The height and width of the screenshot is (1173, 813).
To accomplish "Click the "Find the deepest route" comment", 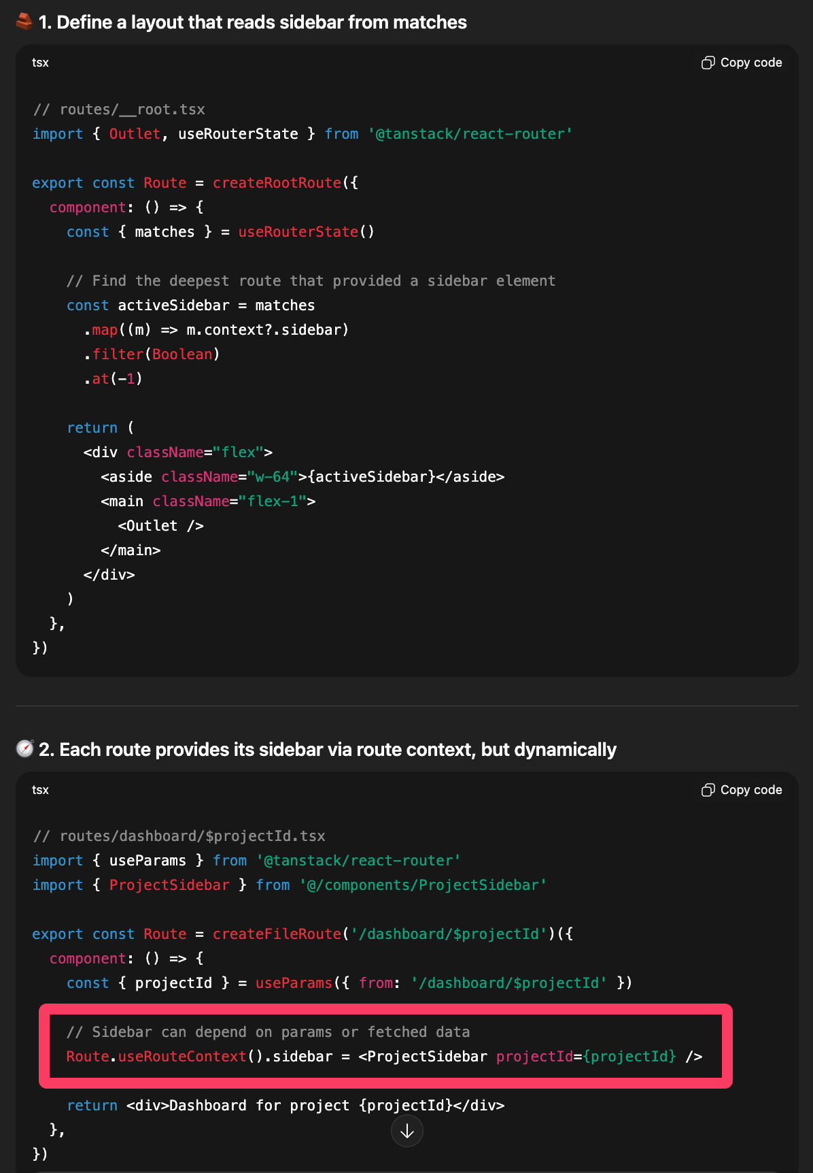I will point(311,281).
